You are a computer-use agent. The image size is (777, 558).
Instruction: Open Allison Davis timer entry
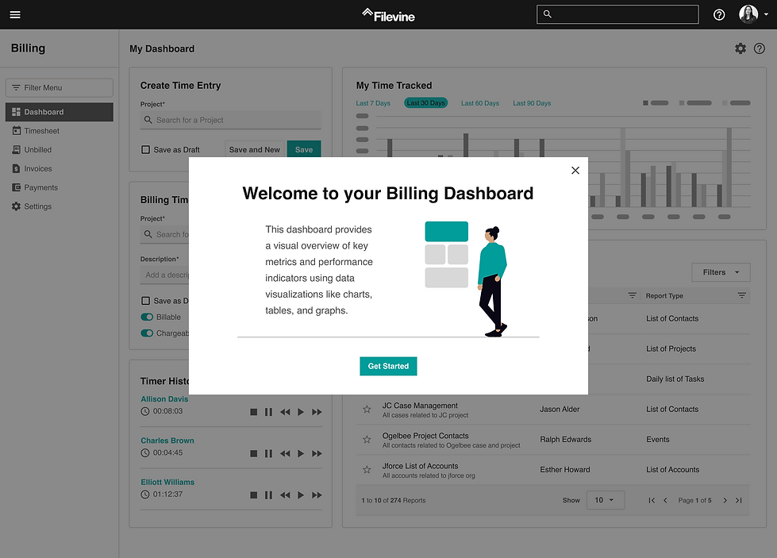tap(164, 399)
